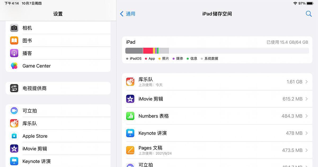Go back to General (通用)

[x=128, y=14]
